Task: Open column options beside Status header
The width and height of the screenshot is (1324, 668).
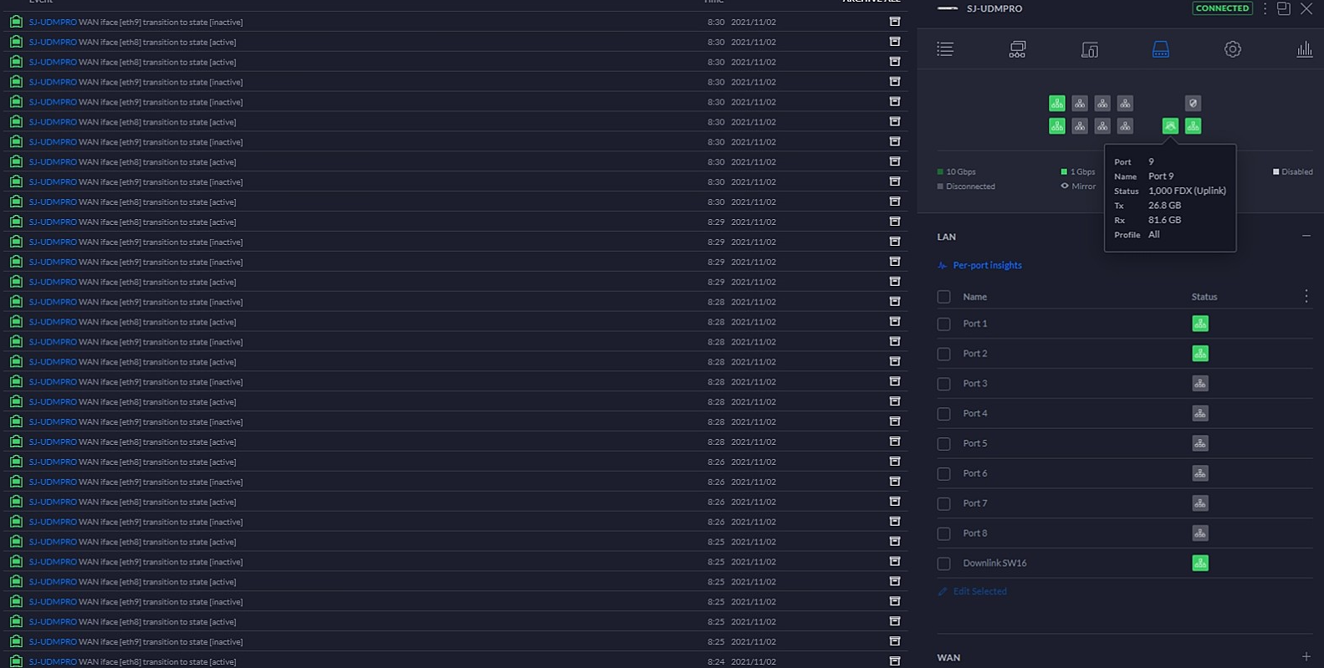Action: 1306,296
